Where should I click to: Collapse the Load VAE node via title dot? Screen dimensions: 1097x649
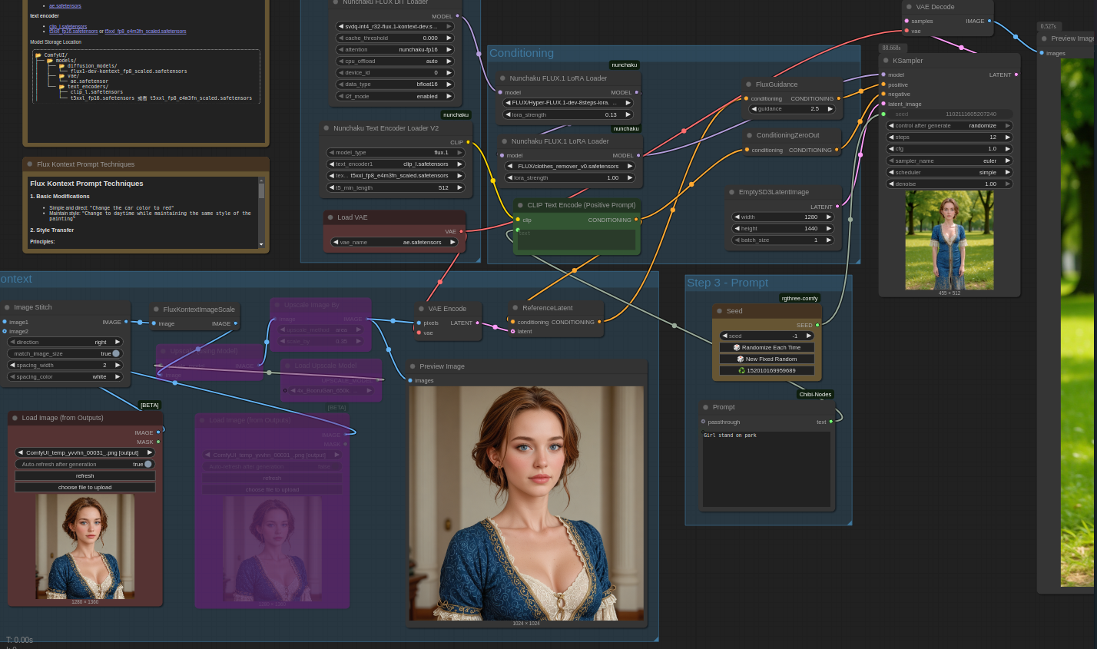tap(330, 217)
